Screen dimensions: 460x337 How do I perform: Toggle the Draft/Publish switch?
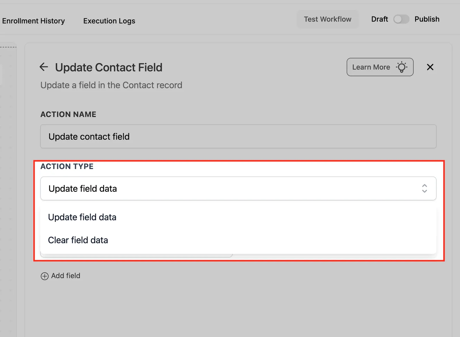[x=401, y=19]
